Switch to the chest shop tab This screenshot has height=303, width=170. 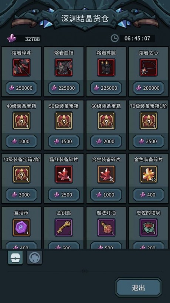15,258
